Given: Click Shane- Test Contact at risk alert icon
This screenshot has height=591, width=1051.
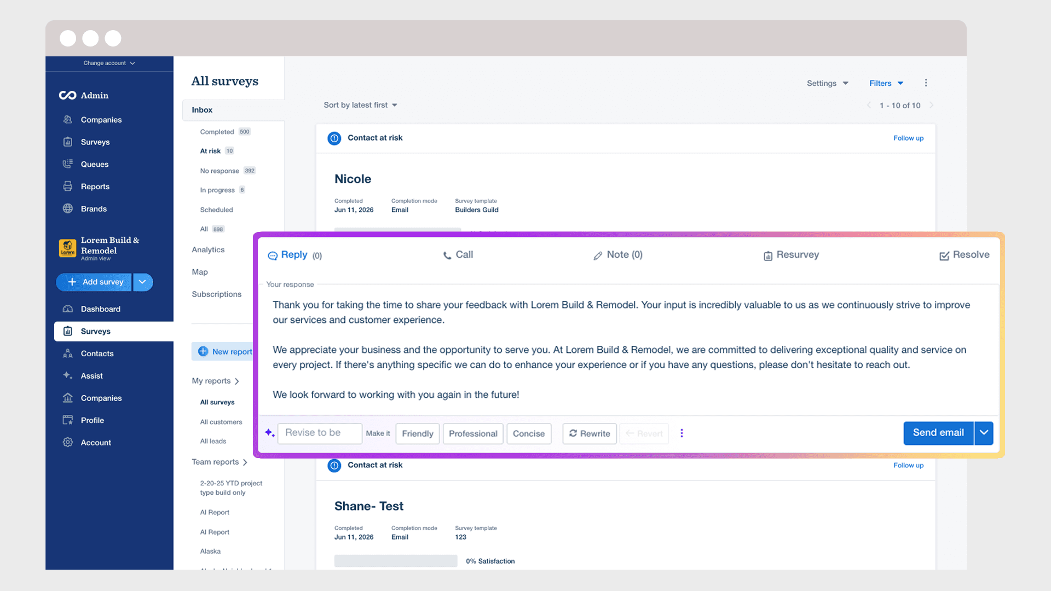Looking at the screenshot, I should [x=334, y=465].
